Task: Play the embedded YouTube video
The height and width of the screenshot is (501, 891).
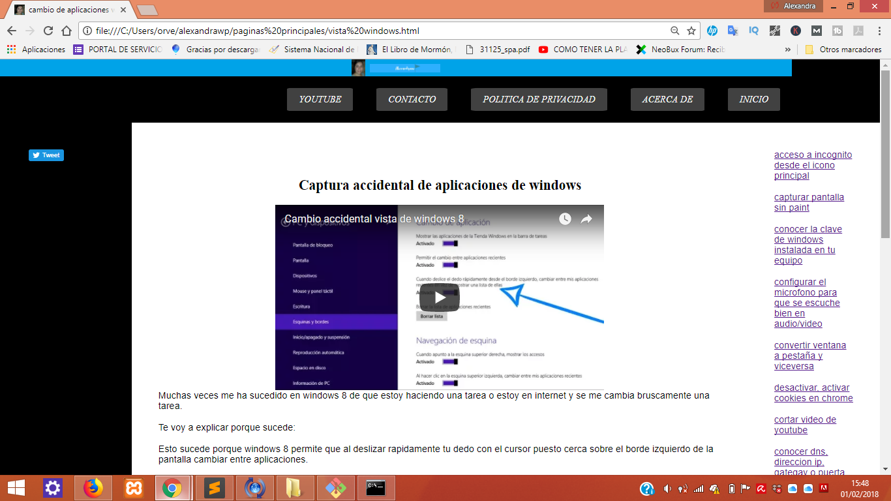Action: pos(440,297)
